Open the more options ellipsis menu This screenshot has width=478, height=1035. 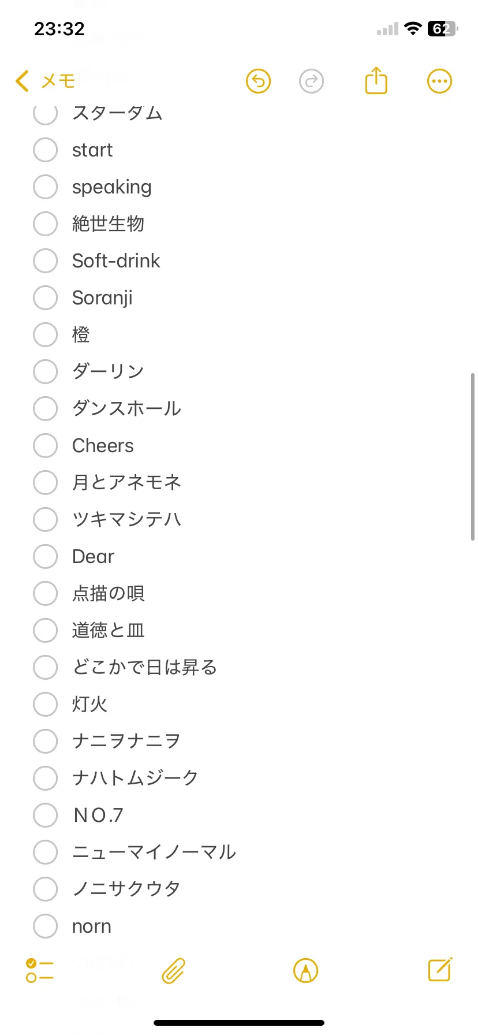pos(439,81)
